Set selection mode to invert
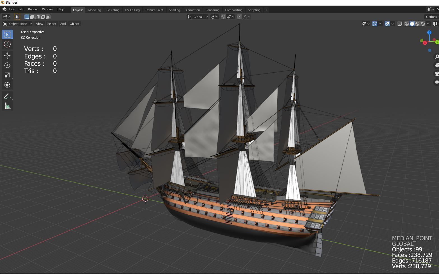 (43, 17)
